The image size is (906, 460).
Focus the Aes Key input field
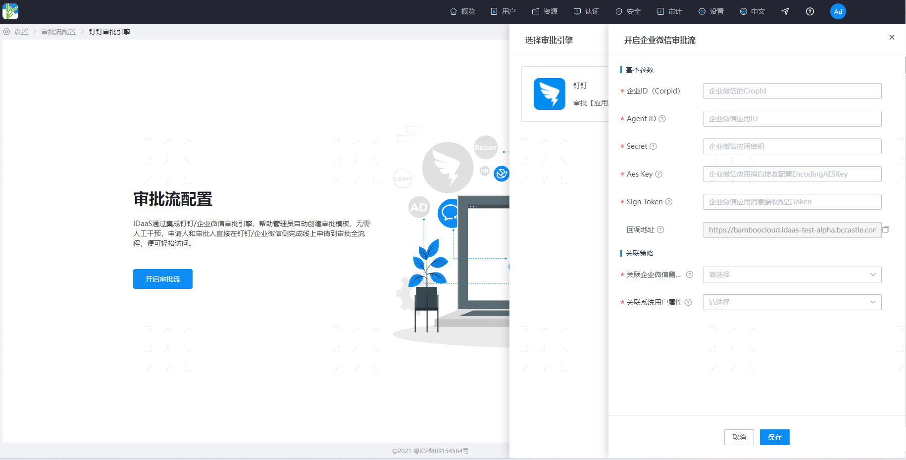tap(792, 174)
